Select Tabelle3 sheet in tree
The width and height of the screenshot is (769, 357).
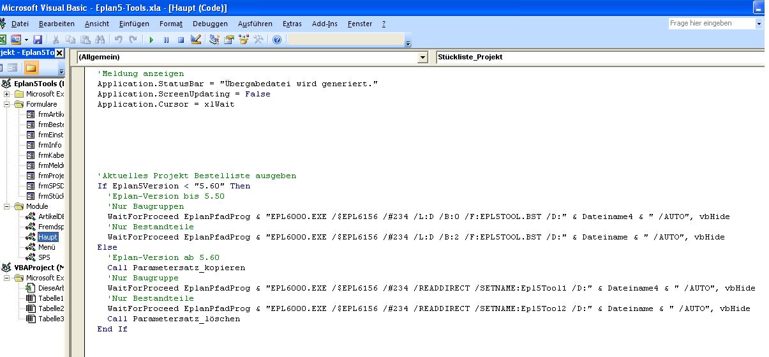[51, 319]
